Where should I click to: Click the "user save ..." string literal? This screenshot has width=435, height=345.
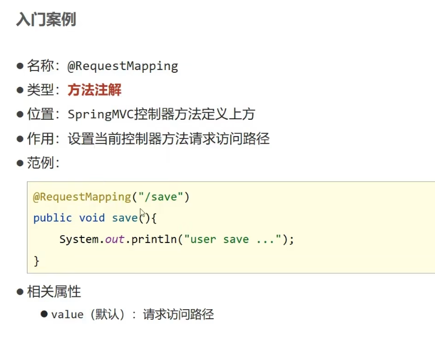[233, 239]
